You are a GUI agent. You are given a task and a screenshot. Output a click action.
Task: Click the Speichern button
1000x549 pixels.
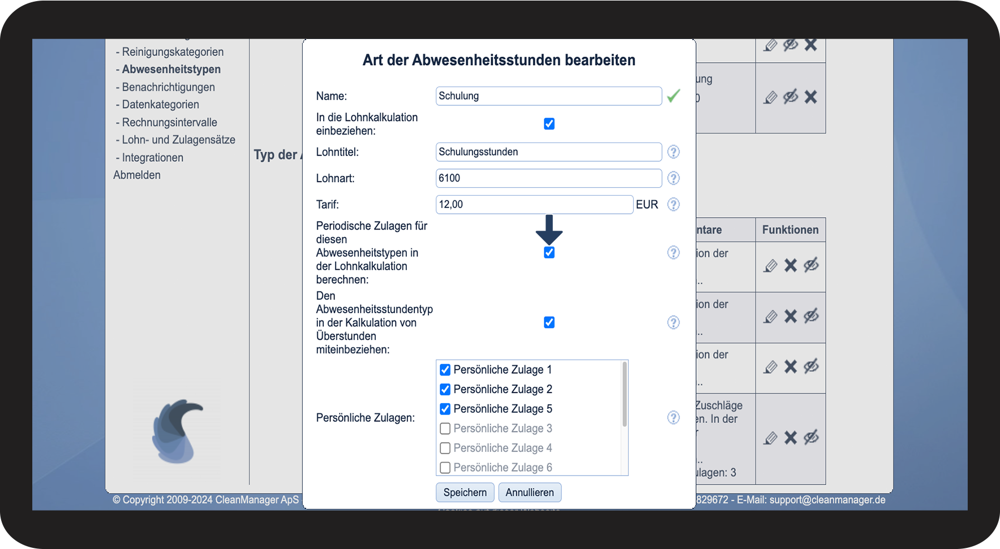[x=465, y=492]
